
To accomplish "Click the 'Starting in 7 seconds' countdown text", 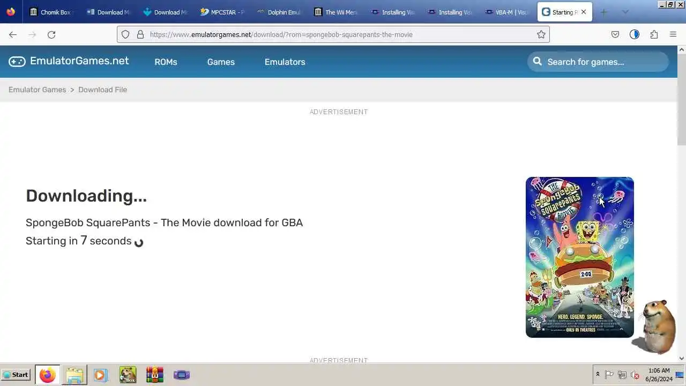I will point(79,241).
